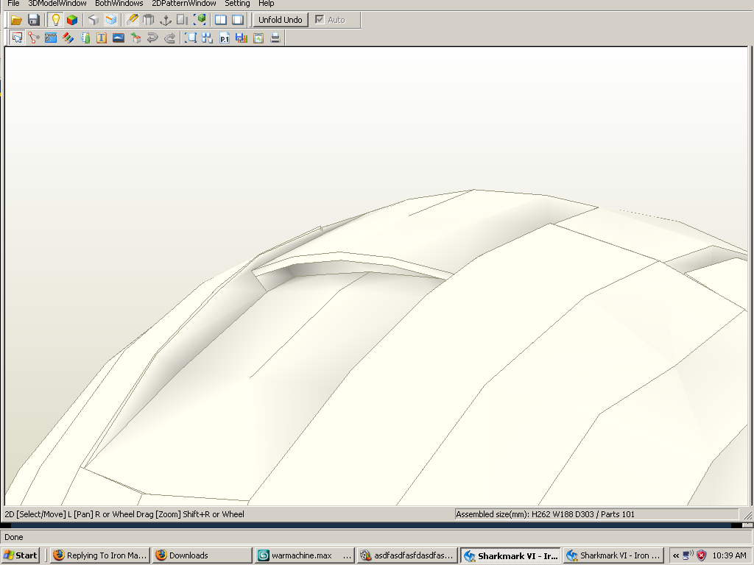754x565 pixels.
Task: Toggle the light bulb lighting icon
Action: point(56,20)
